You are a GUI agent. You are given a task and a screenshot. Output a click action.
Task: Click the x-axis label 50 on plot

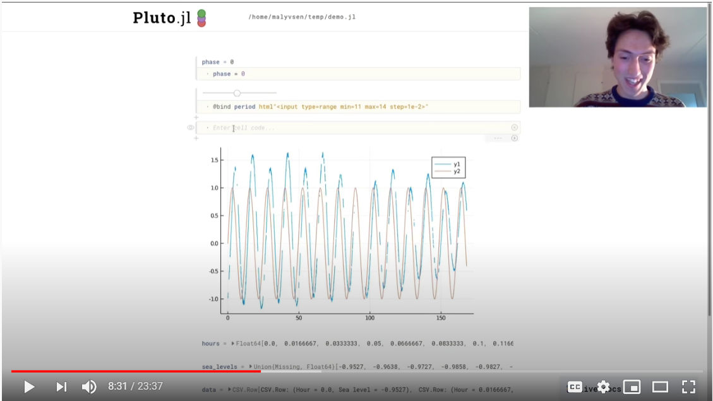tap(299, 318)
